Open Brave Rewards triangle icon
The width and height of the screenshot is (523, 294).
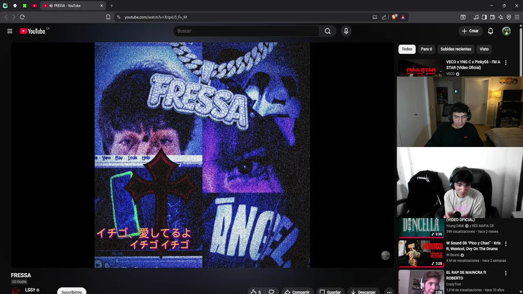pos(403,17)
